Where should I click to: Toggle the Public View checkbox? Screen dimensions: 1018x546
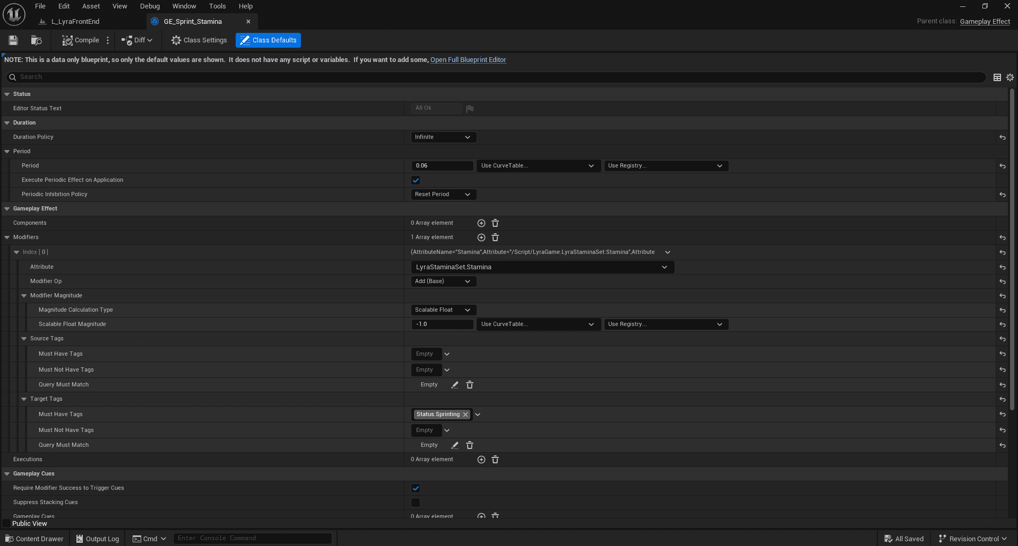7,524
